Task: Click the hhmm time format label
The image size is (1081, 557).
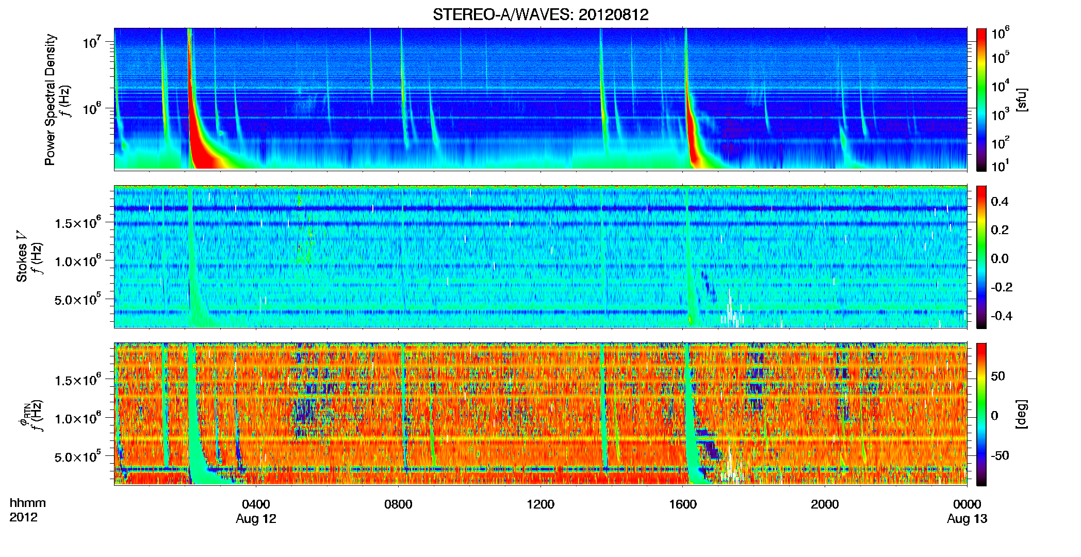Action: pyautogui.click(x=28, y=503)
